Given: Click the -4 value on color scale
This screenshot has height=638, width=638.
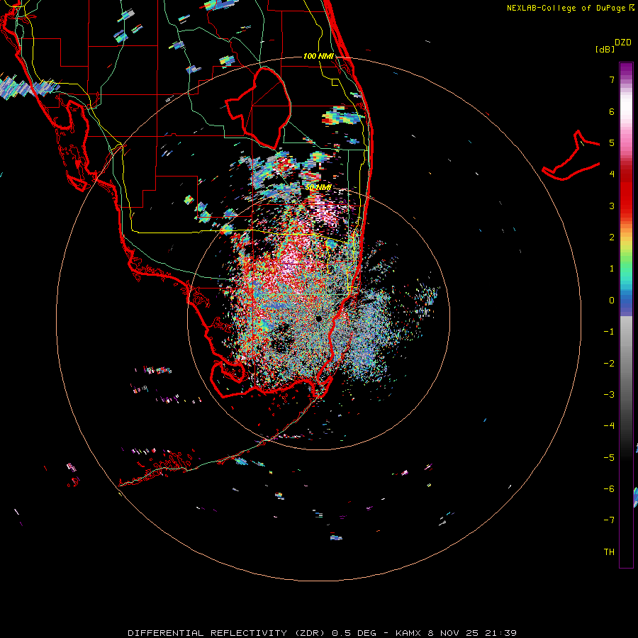Looking at the screenshot, I should 609,426.
